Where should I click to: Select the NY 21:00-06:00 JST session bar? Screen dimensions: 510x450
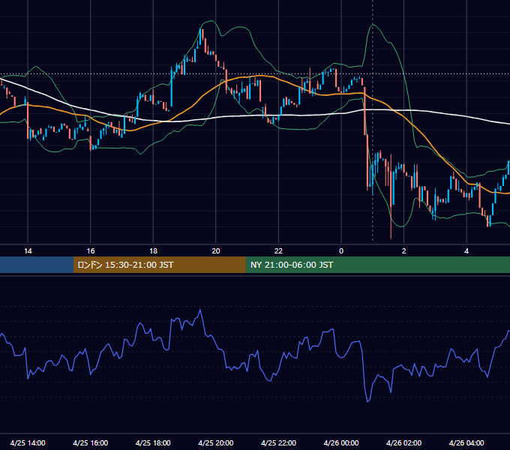[377, 265]
